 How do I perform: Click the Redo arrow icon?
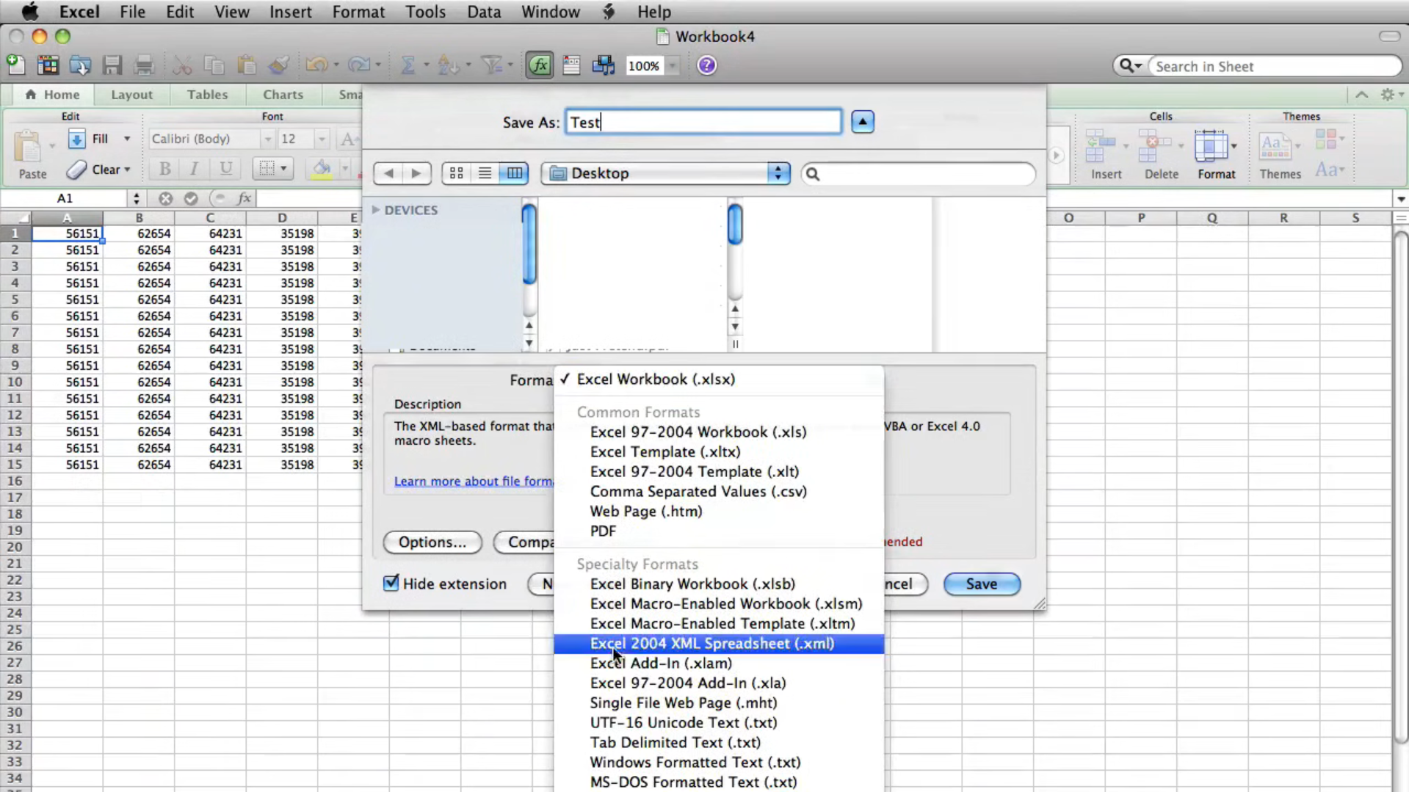pyautogui.click(x=359, y=65)
